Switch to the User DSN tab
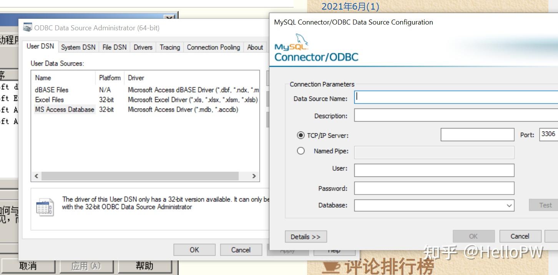 (40, 46)
